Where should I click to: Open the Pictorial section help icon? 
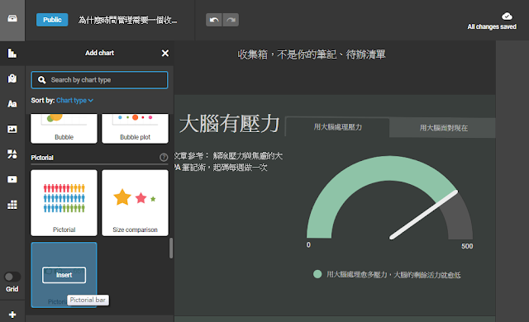point(164,158)
